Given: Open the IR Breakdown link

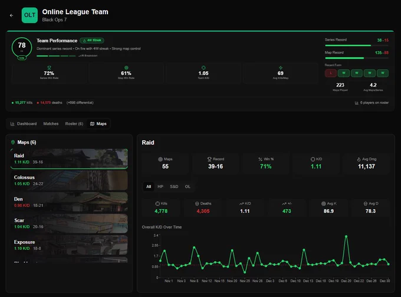Looking at the screenshot, I should pyautogui.click(x=88, y=55).
